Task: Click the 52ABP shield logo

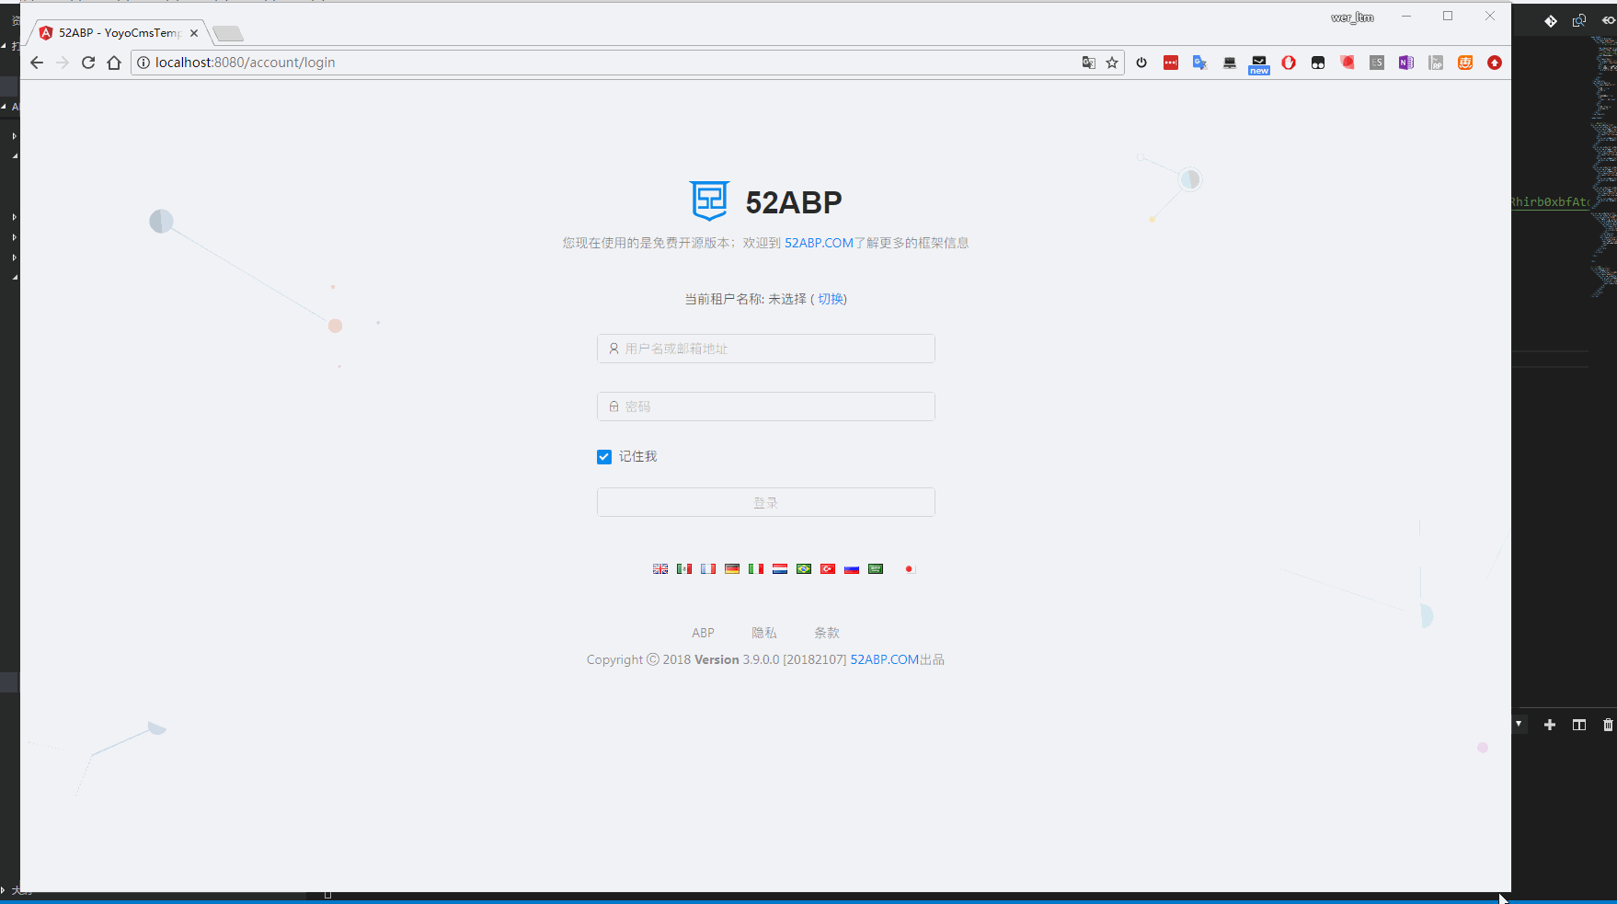Action: tap(710, 200)
